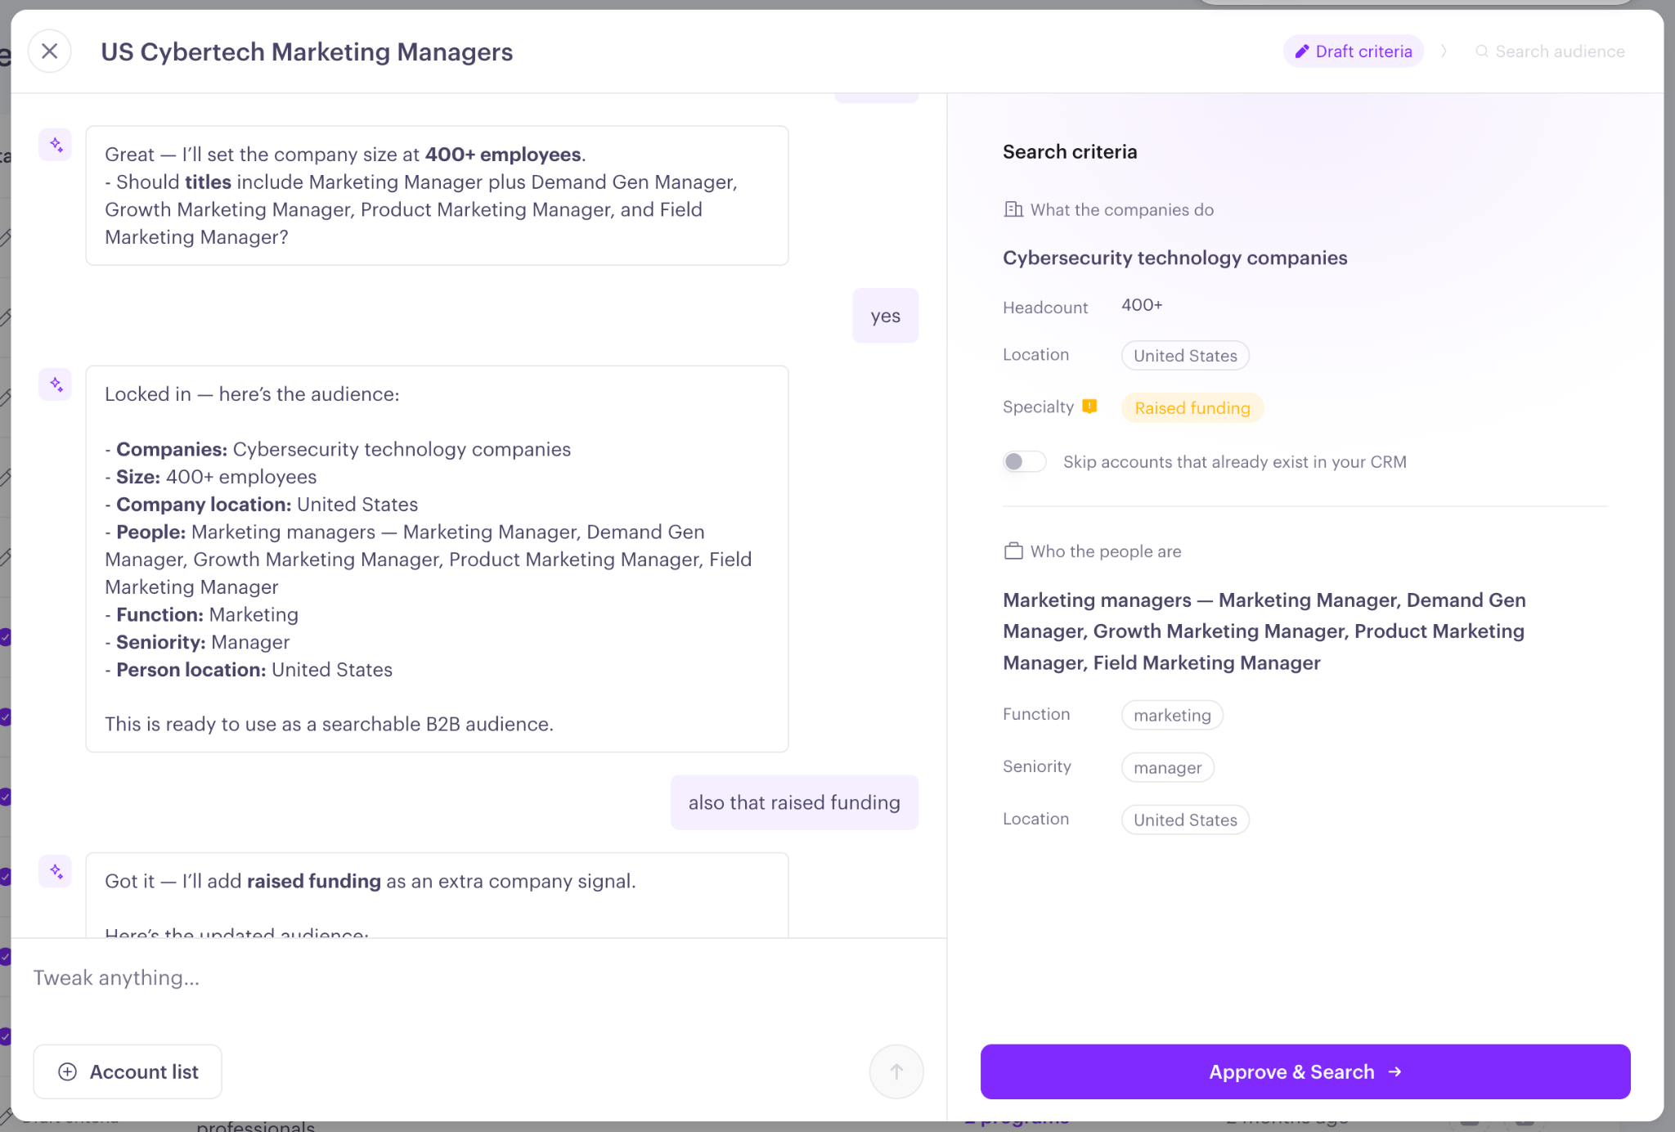Click Cybersecurity technology companies heading
The height and width of the screenshot is (1132, 1675).
pos(1174,258)
